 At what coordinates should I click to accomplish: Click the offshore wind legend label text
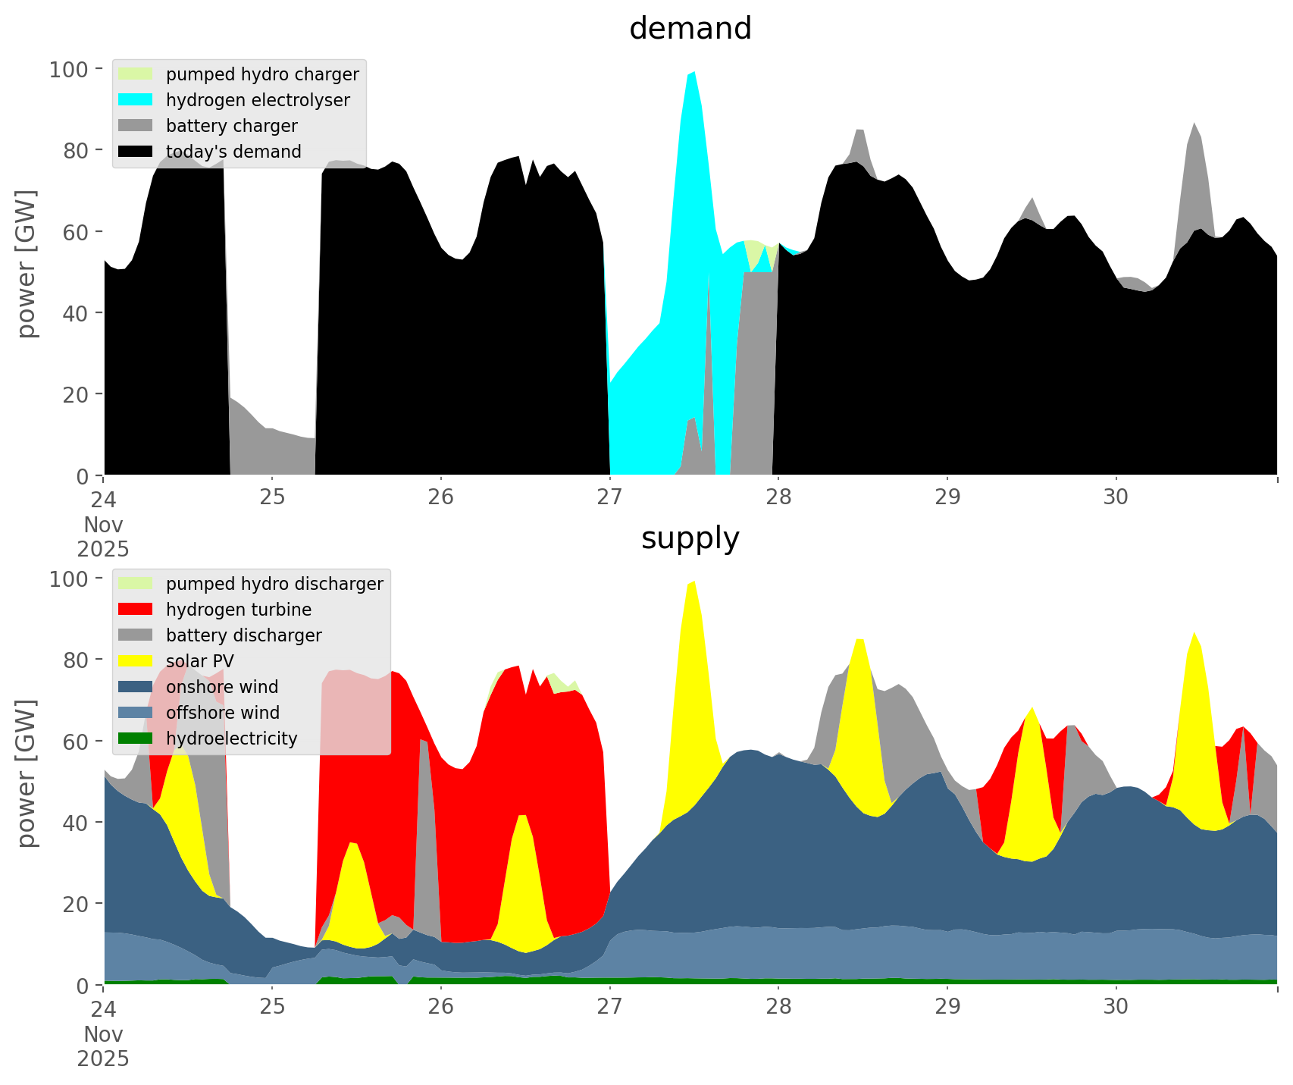coord(222,713)
